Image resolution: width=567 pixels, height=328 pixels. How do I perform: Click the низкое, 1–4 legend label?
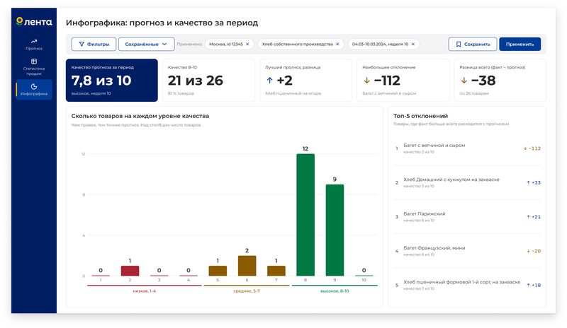pos(145,291)
